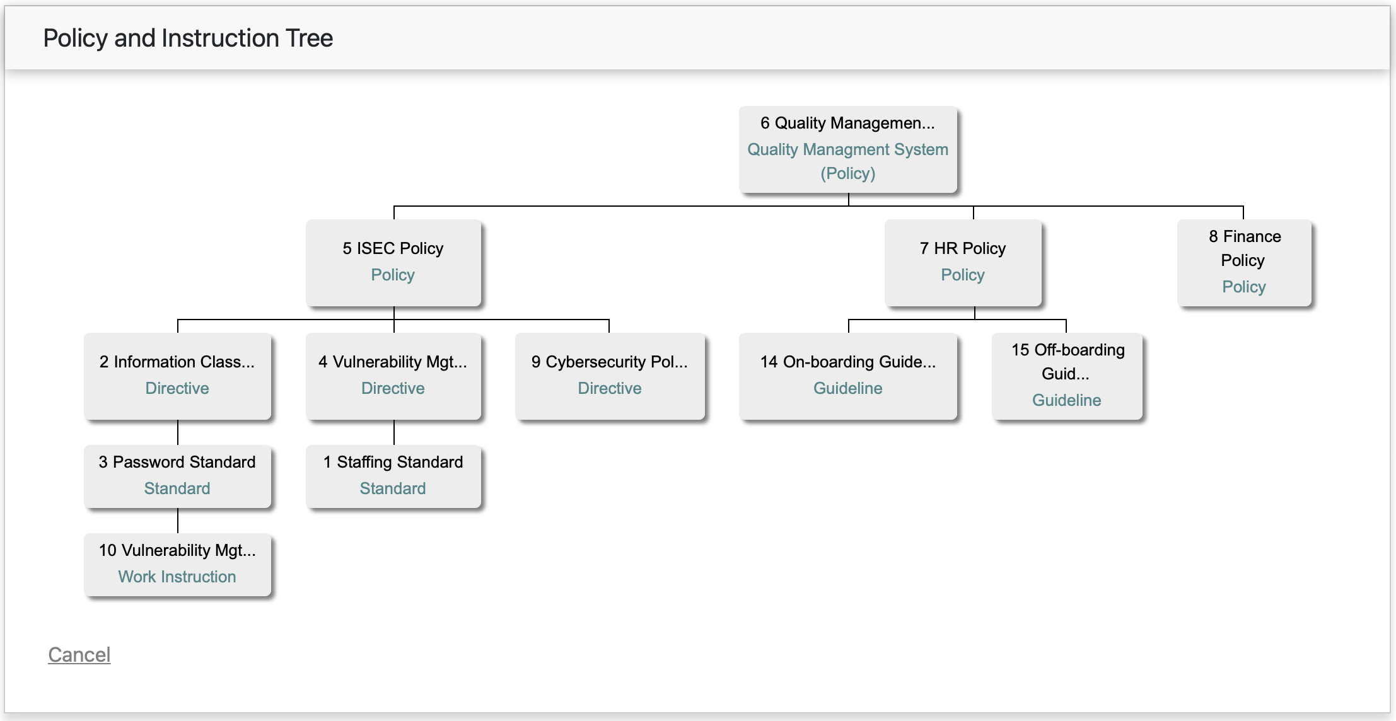
Task: Select the 6 Quality Management root node
Action: click(x=847, y=123)
